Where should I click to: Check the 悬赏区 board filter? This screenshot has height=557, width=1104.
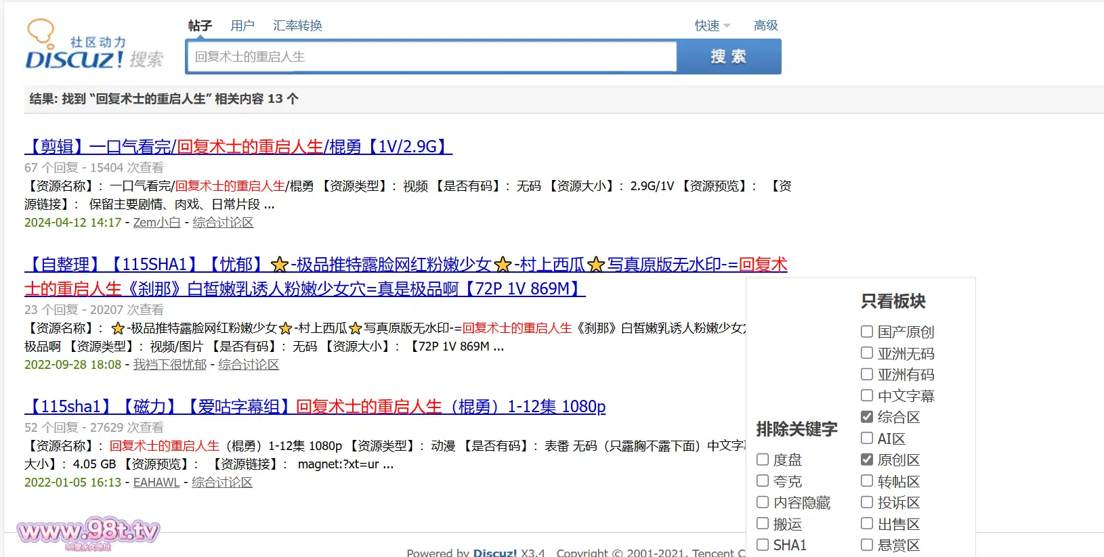(867, 545)
